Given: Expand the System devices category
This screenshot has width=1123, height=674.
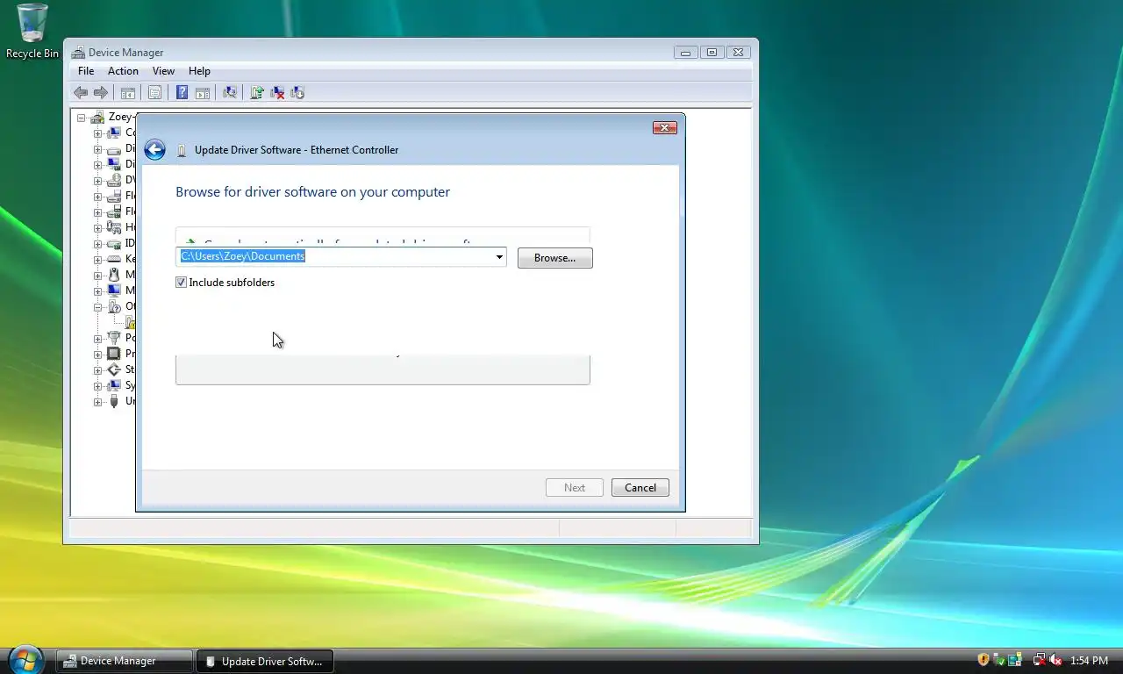Looking at the screenshot, I should pos(97,386).
